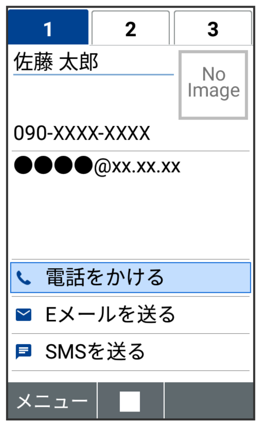Open tab 3
The image size is (261, 426).
[213, 28]
